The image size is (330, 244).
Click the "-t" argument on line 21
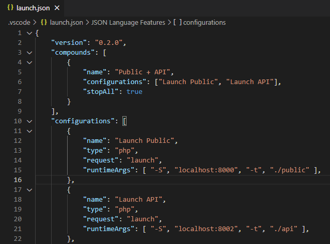254,229
